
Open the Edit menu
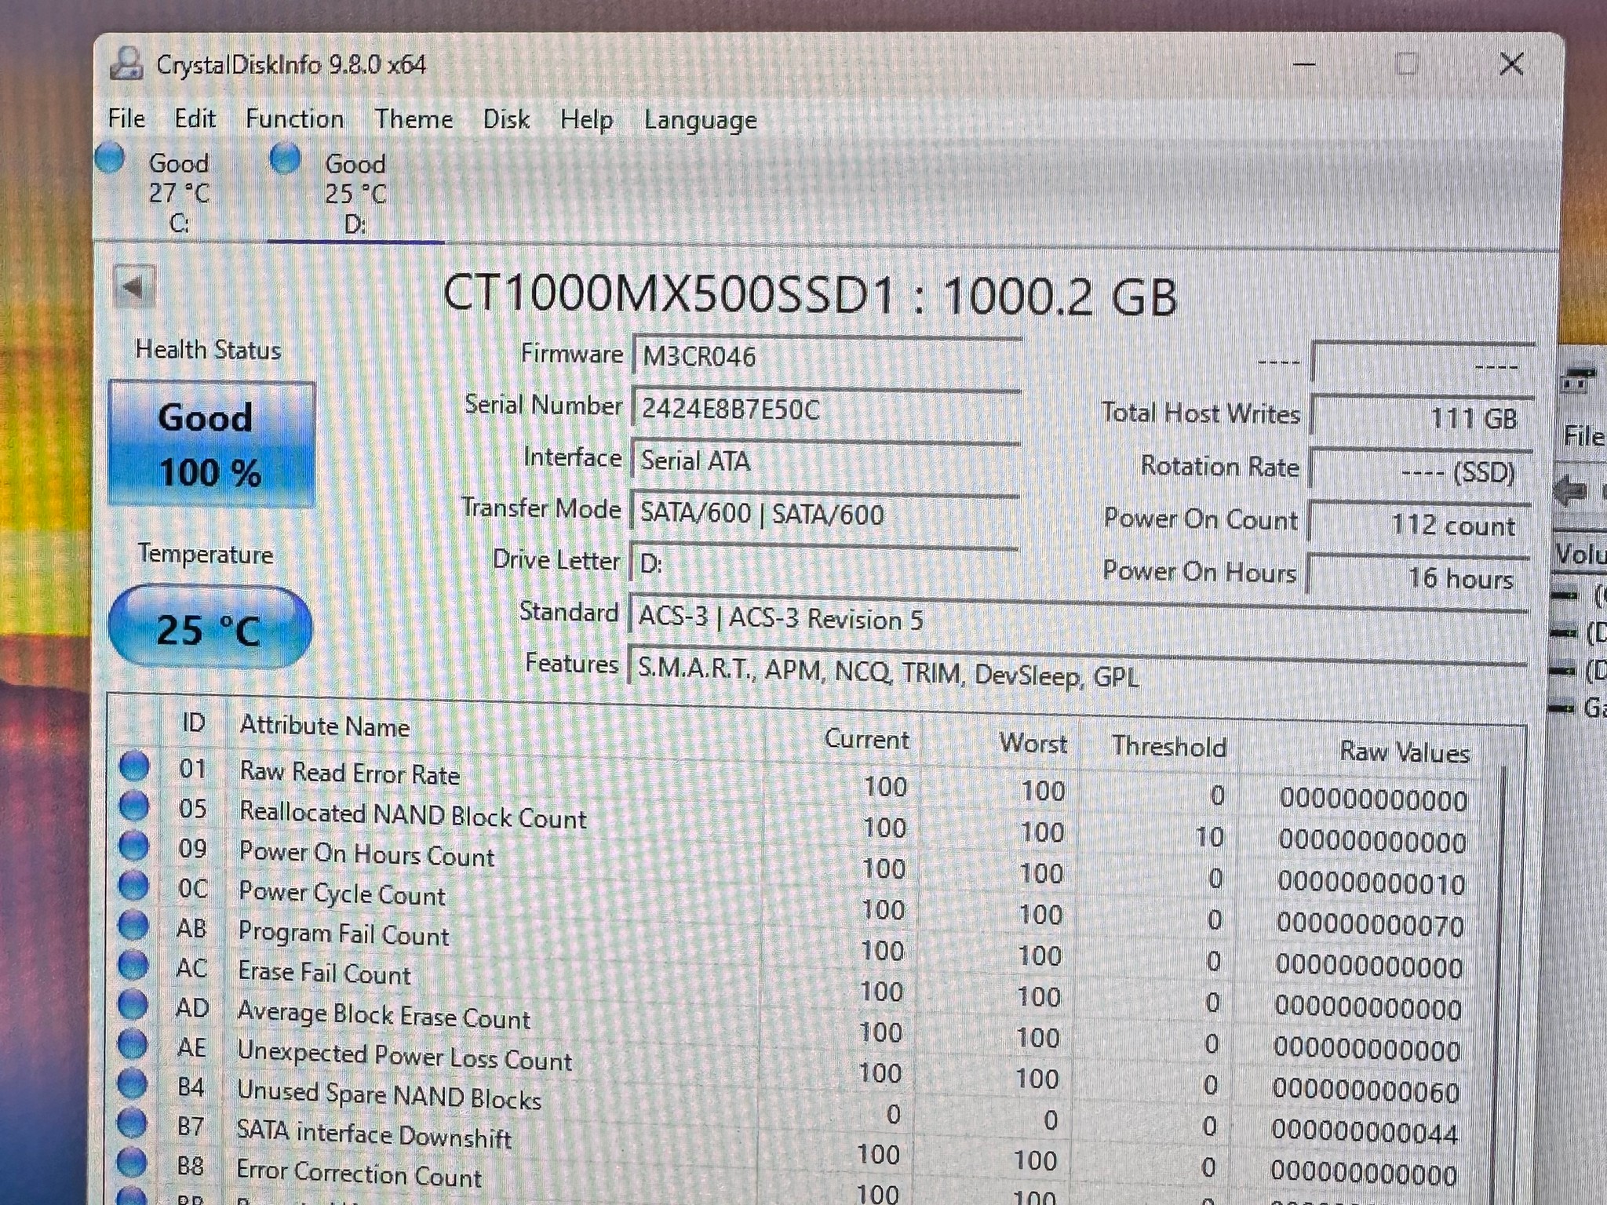(195, 118)
